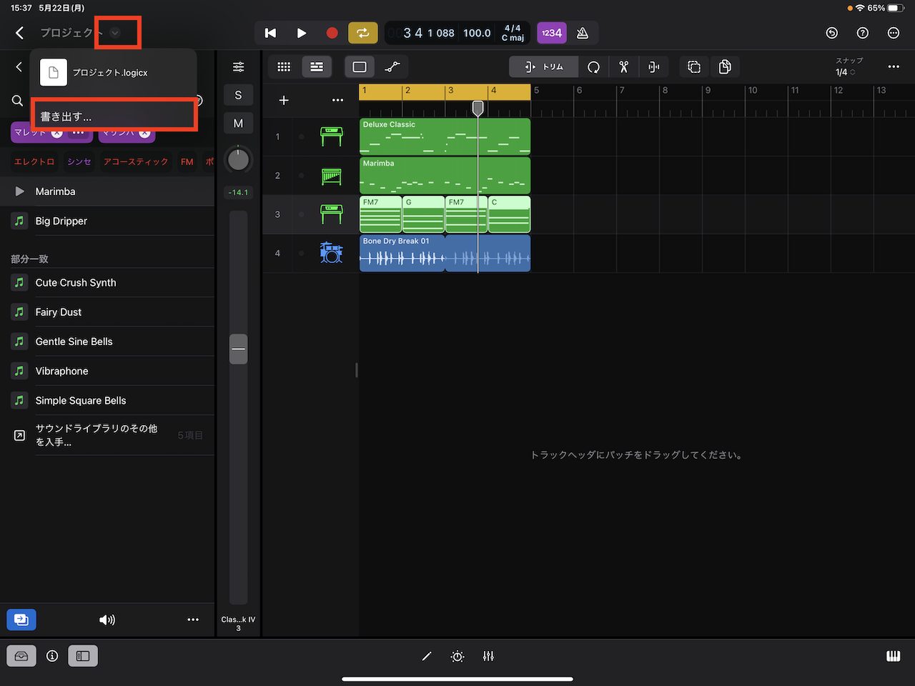
Task: Adjust preview volume speaker icon
Action: pos(107,620)
